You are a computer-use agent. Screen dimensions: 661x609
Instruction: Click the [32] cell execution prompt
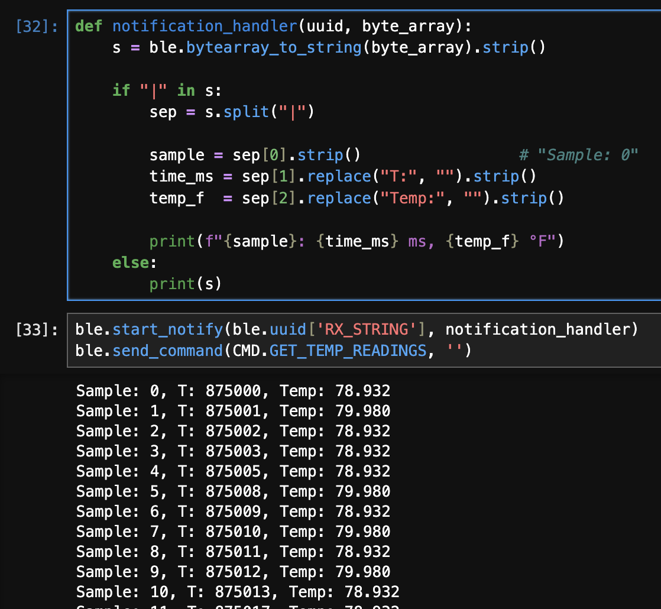click(x=38, y=27)
